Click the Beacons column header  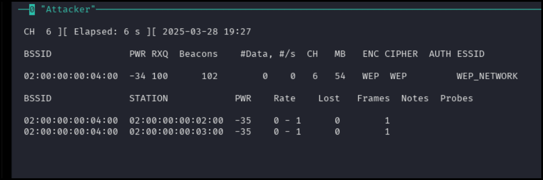[198, 54]
